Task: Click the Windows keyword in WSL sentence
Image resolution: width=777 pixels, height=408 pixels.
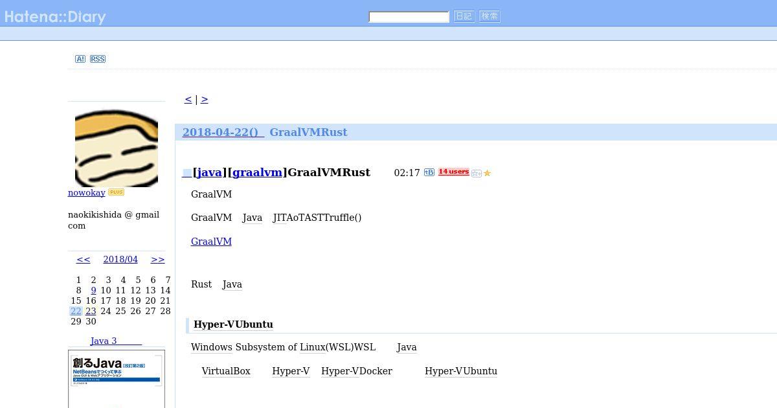Action: tap(212, 347)
